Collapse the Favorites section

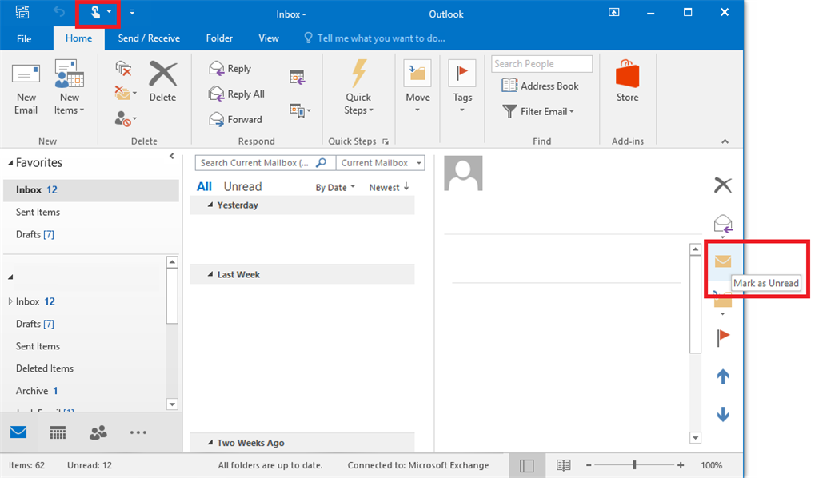[x=10, y=163]
